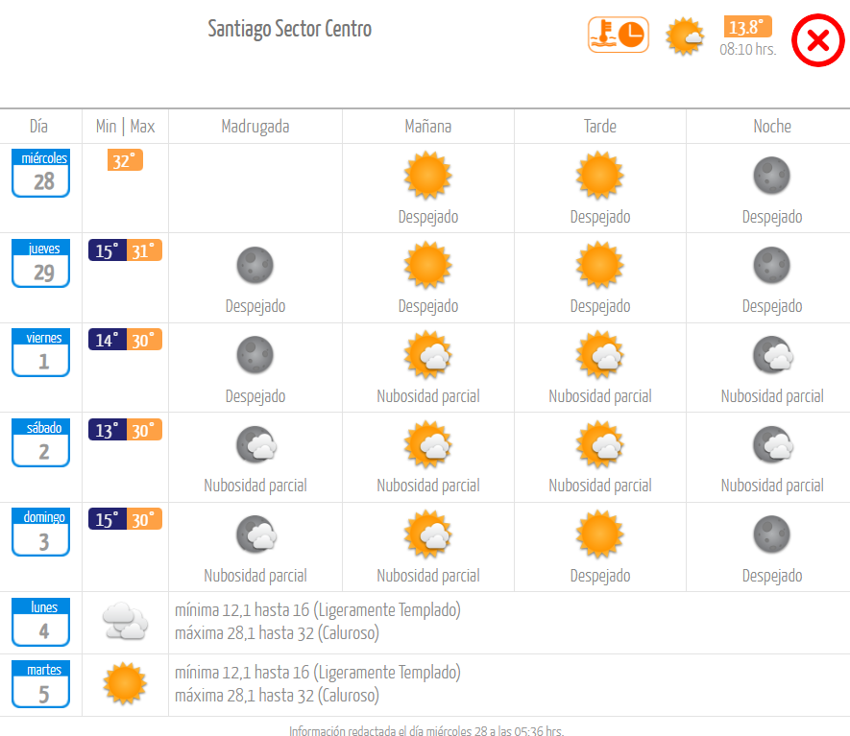This screenshot has height=736, width=850.
Task: Click the current conditions sun-cloud icon
Action: [x=685, y=36]
